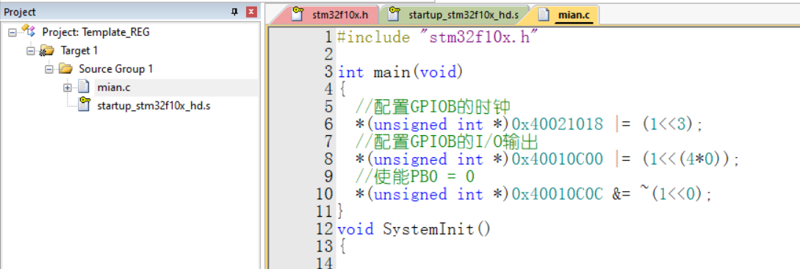Viewport: 800px width, 269px height.
Task: Collapse the Project: Template_REG node
Action: (12, 32)
